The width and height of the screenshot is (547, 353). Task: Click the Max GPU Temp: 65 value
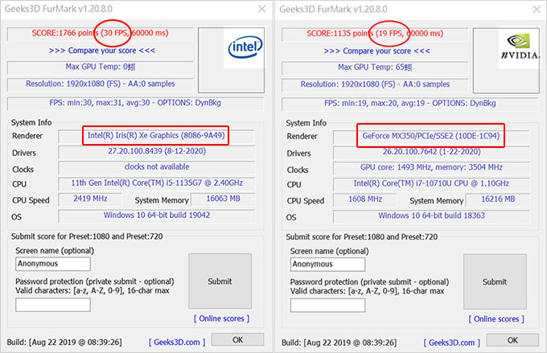[375, 67]
